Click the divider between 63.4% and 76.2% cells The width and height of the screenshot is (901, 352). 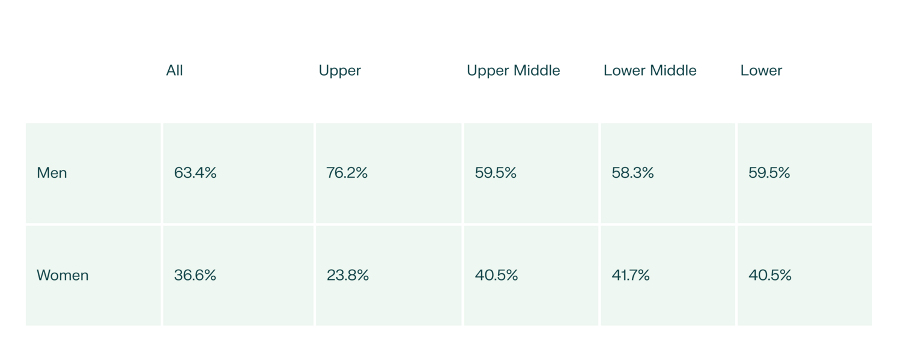pyautogui.click(x=314, y=173)
